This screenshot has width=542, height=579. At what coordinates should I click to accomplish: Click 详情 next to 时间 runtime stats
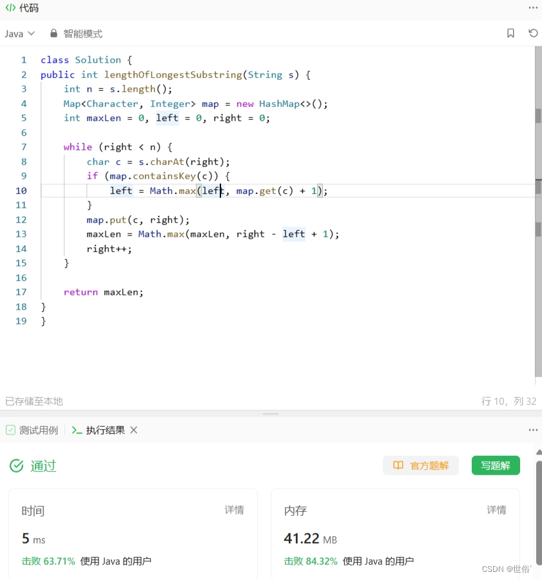[x=234, y=510]
